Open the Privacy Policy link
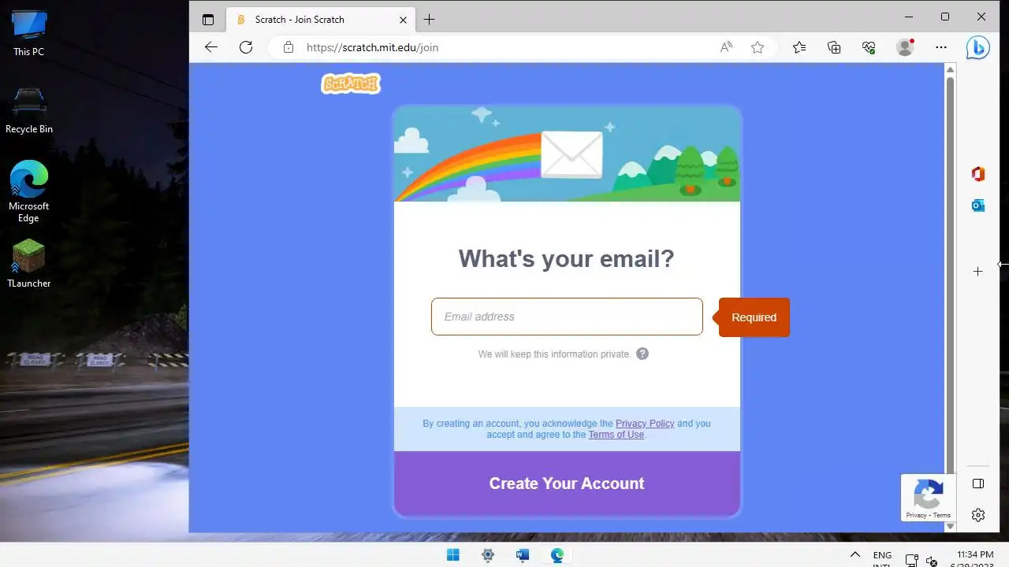 point(645,424)
